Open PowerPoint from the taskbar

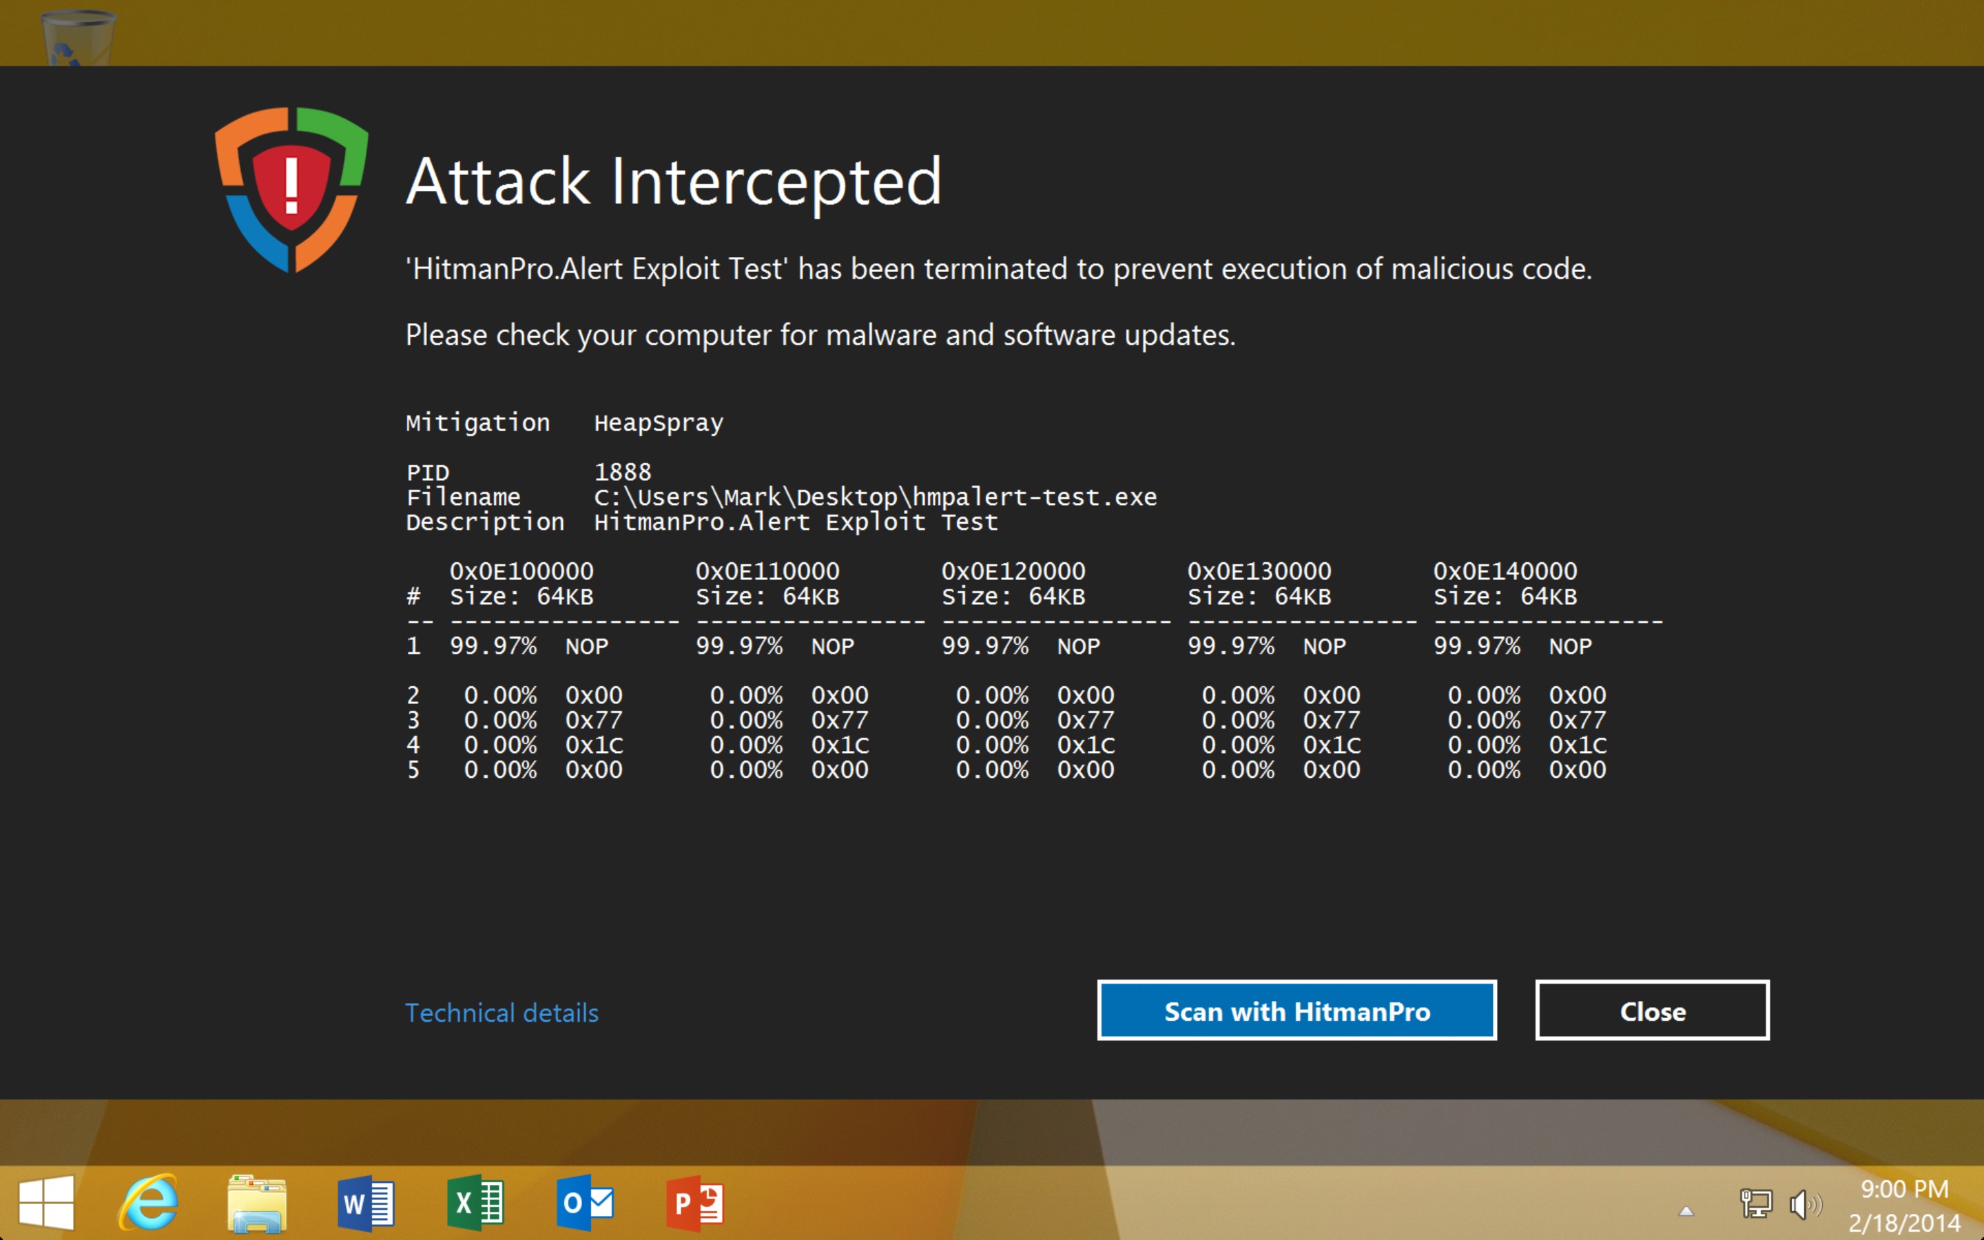tap(694, 1203)
